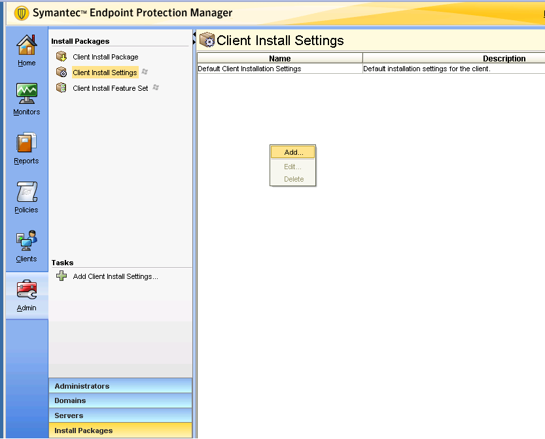Click Delete in the context menu

click(x=293, y=179)
